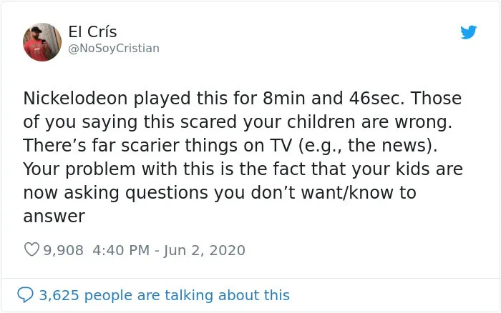The image size is (501, 313).
Task: Click 'scared your children are wrong' text
Action: (316, 122)
